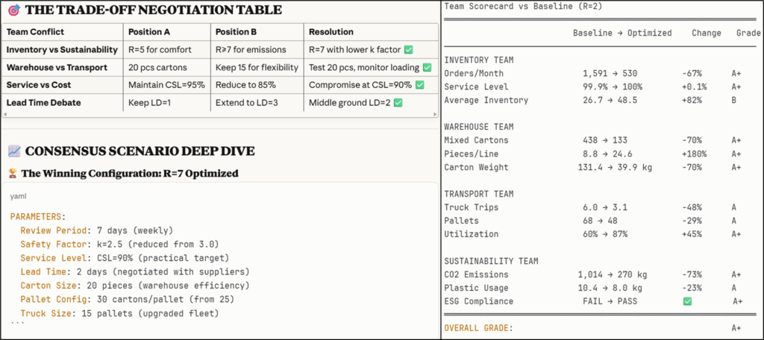Click the INVENTORY TEAM section label
The width and height of the screenshot is (764, 340).
pyautogui.click(x=478, y=60)
